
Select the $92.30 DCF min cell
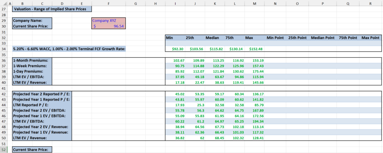[175, 49]
